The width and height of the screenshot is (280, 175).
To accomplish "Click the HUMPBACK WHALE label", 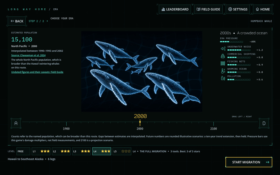I will pos(261,21).
